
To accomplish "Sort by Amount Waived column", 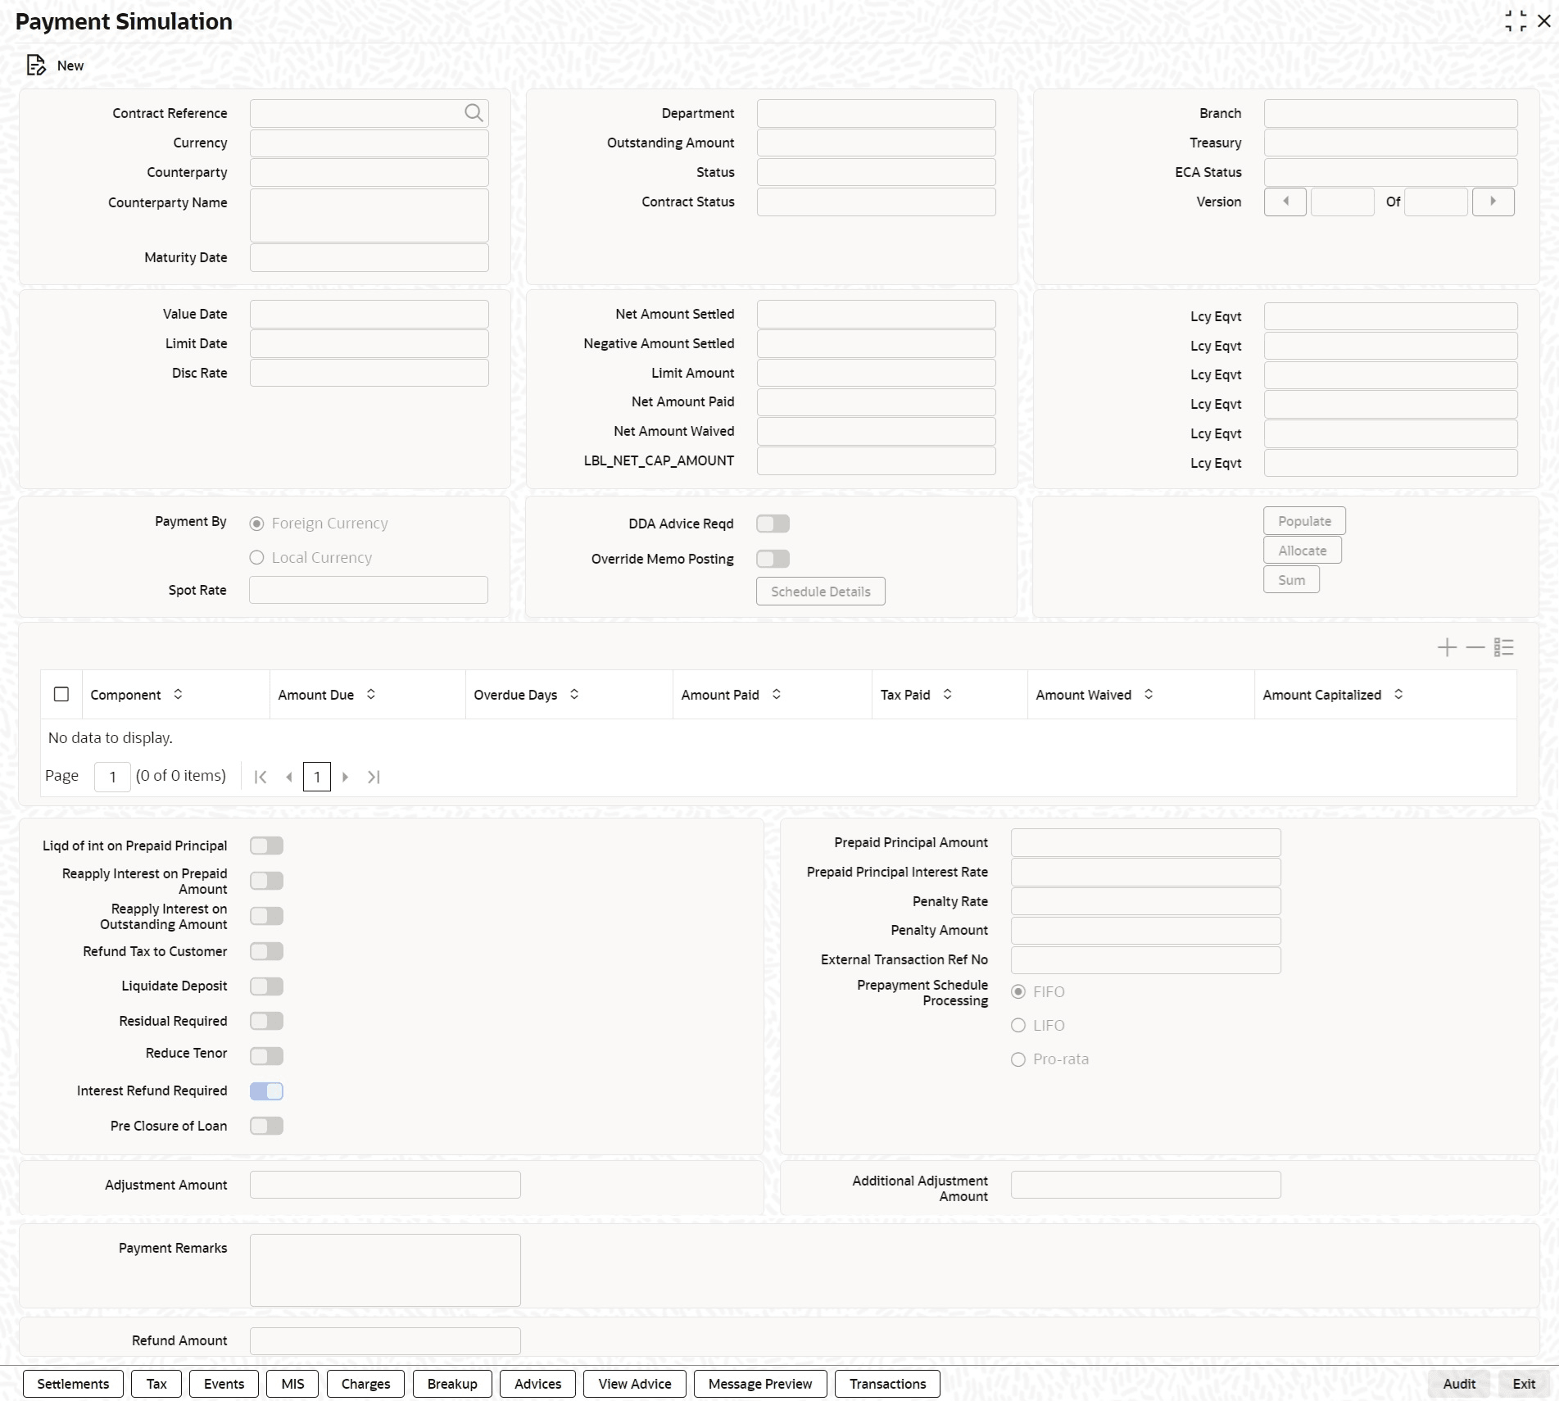I will coord(1149,694).
